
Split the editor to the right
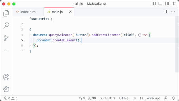pyautogui.click(x=167, y=12)
